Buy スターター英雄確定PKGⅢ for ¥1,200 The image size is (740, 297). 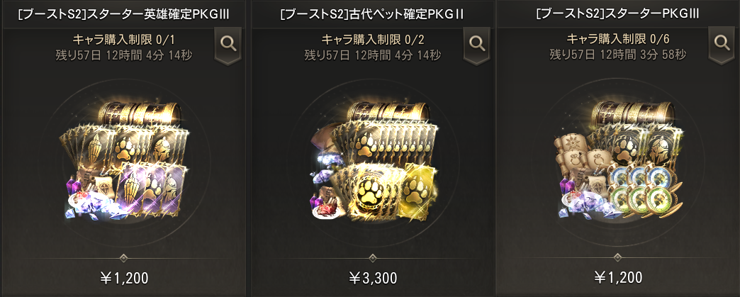pos(125,278)
